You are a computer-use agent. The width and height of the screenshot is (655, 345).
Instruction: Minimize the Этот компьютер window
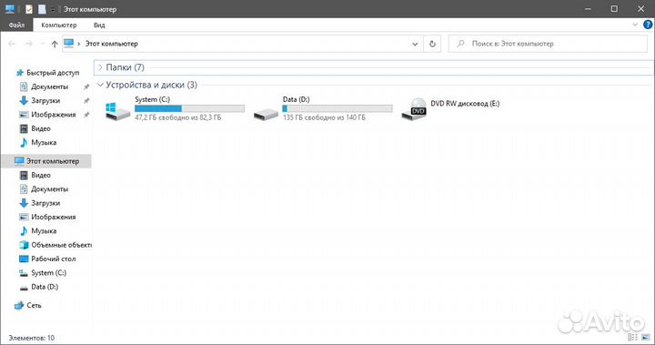coord(589,9)
